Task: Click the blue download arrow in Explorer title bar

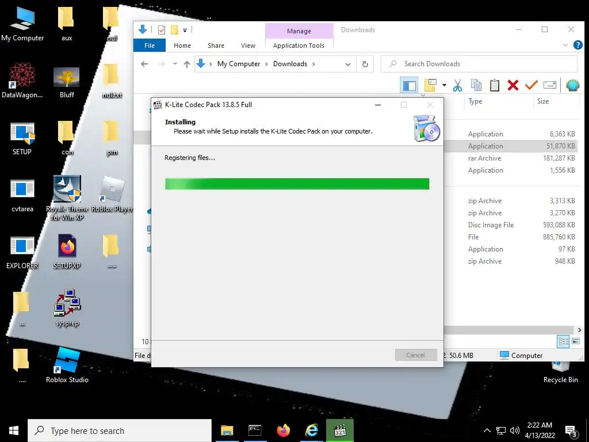Action: [x=143, y=29]
